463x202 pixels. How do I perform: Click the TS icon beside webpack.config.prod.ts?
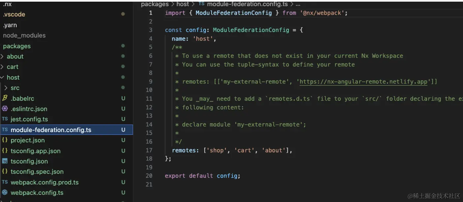click(5, 182)
